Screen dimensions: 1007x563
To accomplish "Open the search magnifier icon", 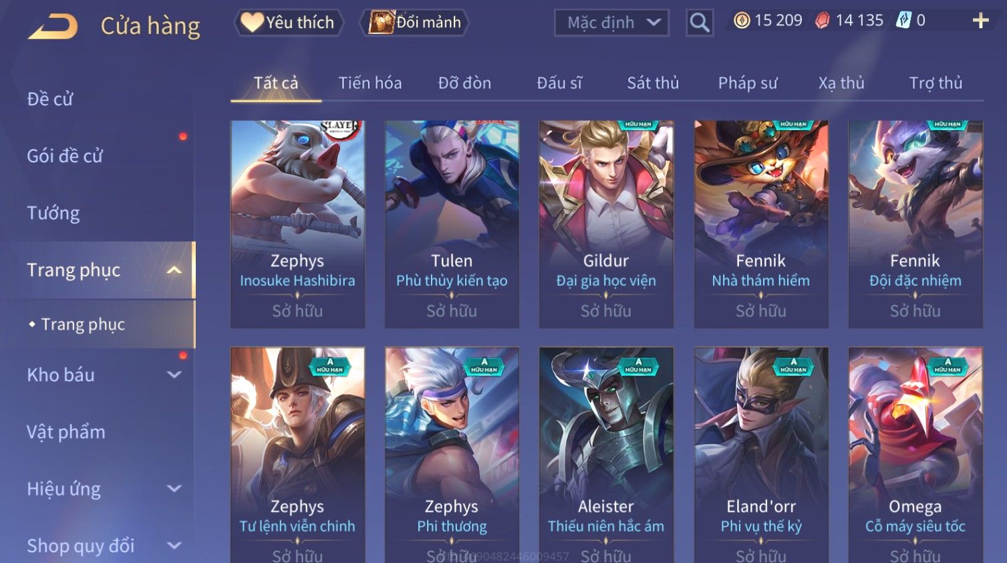I will point(700,23).
